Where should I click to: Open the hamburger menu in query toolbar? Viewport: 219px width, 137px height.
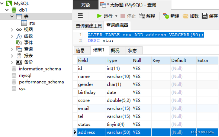coord(80,16)
